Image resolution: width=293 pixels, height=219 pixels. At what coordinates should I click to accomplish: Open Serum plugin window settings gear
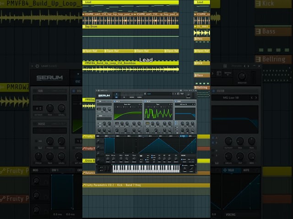click(x=99, y=90)
